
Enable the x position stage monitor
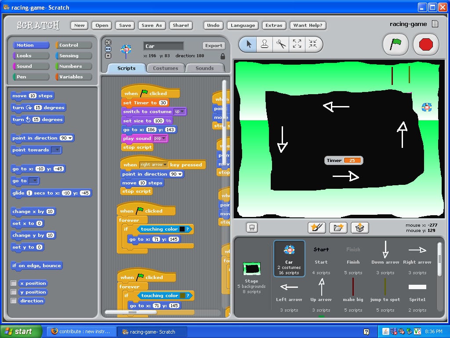(x=14, y=283)
